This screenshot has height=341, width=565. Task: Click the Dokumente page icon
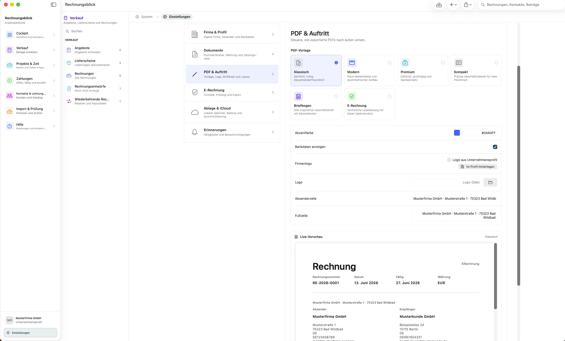(x=195, y=54)
